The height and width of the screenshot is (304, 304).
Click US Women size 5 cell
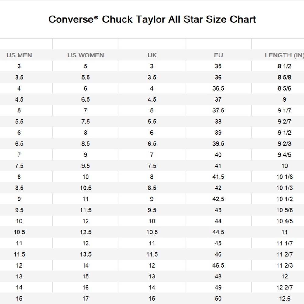tap(85, 66)
